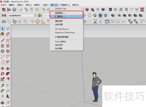The width and height of the screenshot is (146, 107).
Task: Use the Trim solid tool
Action: [135, 15]
